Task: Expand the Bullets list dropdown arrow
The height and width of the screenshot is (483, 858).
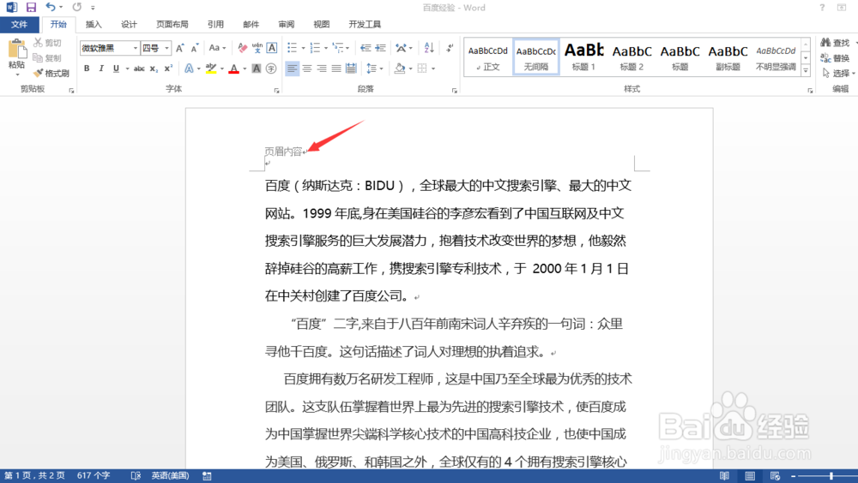Action: pos(303,48)
